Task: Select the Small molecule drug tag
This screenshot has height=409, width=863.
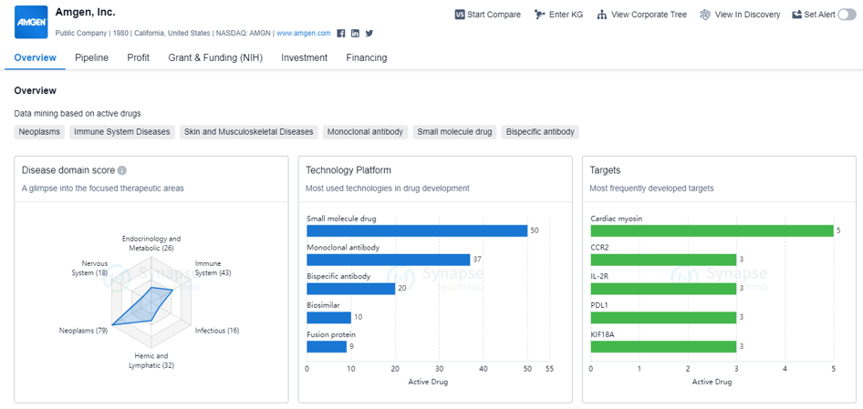Action: pos(454,132)
